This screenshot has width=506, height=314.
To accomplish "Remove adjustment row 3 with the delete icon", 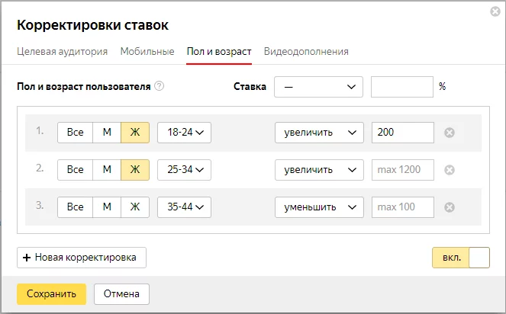I will 450,207.
